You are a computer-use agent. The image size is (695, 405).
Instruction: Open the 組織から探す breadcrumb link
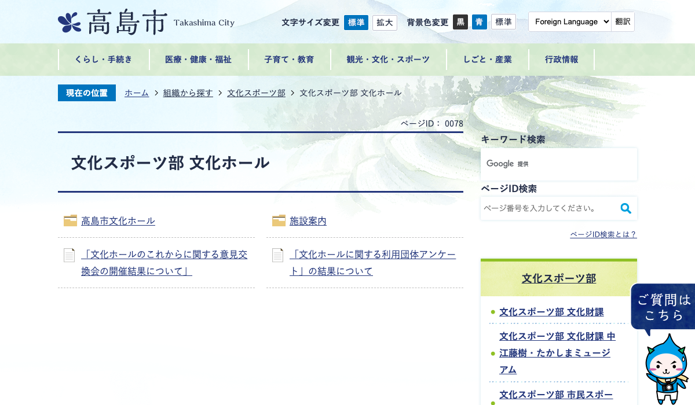click(188, 93)
